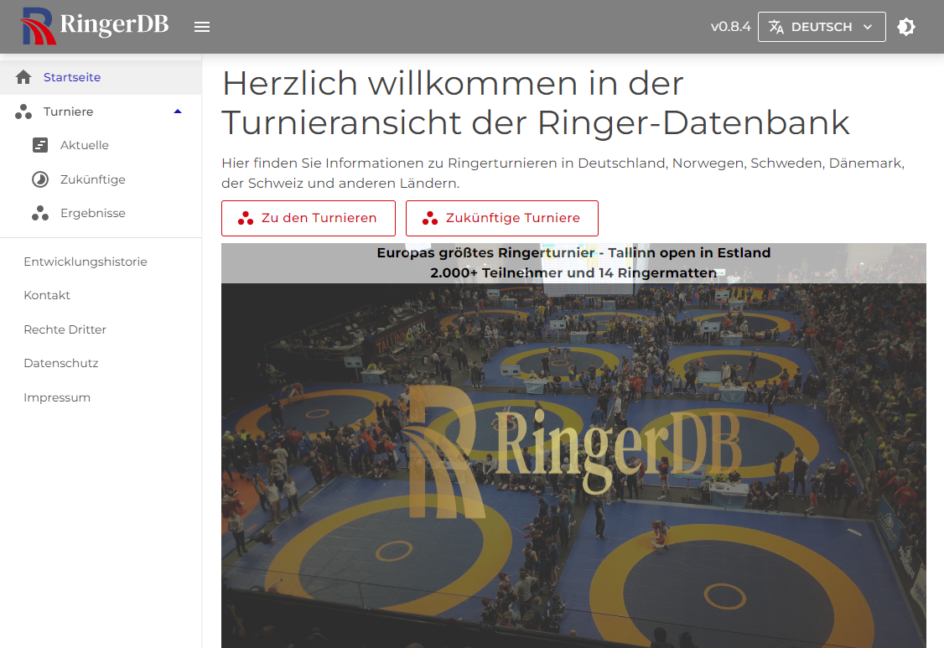944x648 pixels.
Task: Click the RingerDB logo in header
Action: point(95,26)
